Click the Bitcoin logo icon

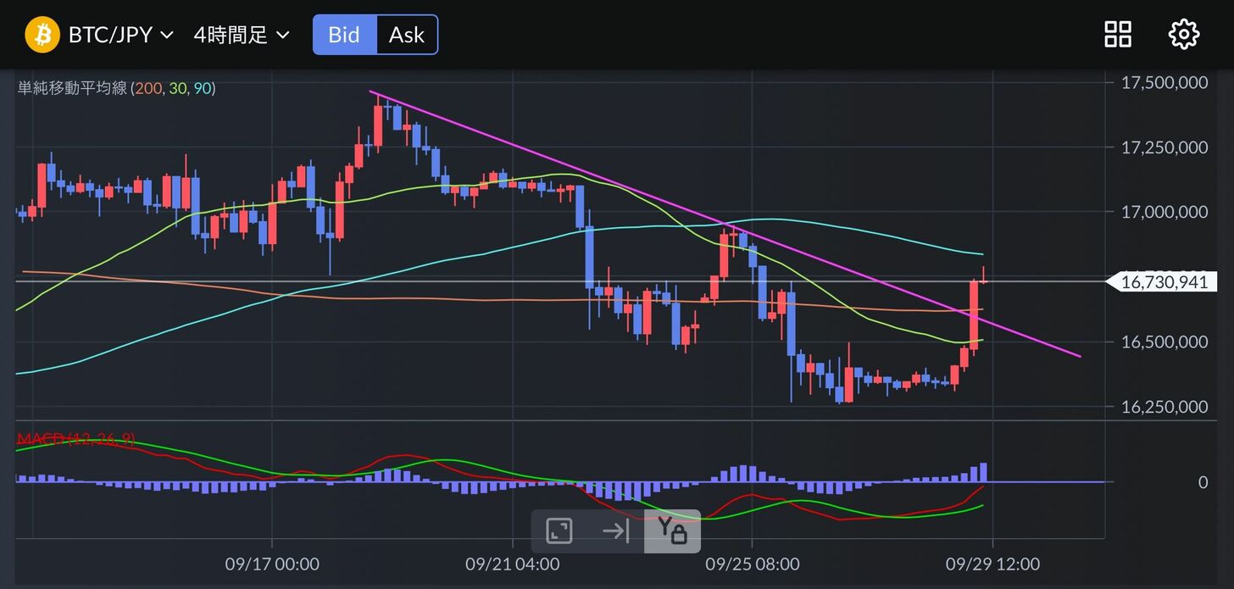[42, 35]
